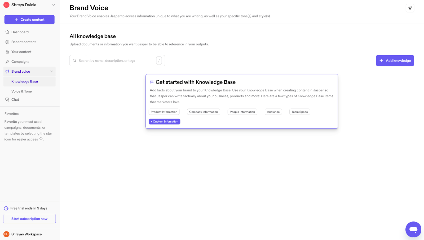
Task: Open the chat support bubble
Action: (413, 229)
